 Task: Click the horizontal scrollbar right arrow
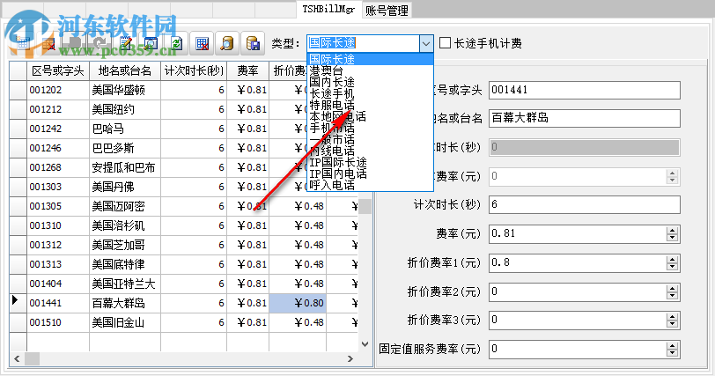click(350, 358)
